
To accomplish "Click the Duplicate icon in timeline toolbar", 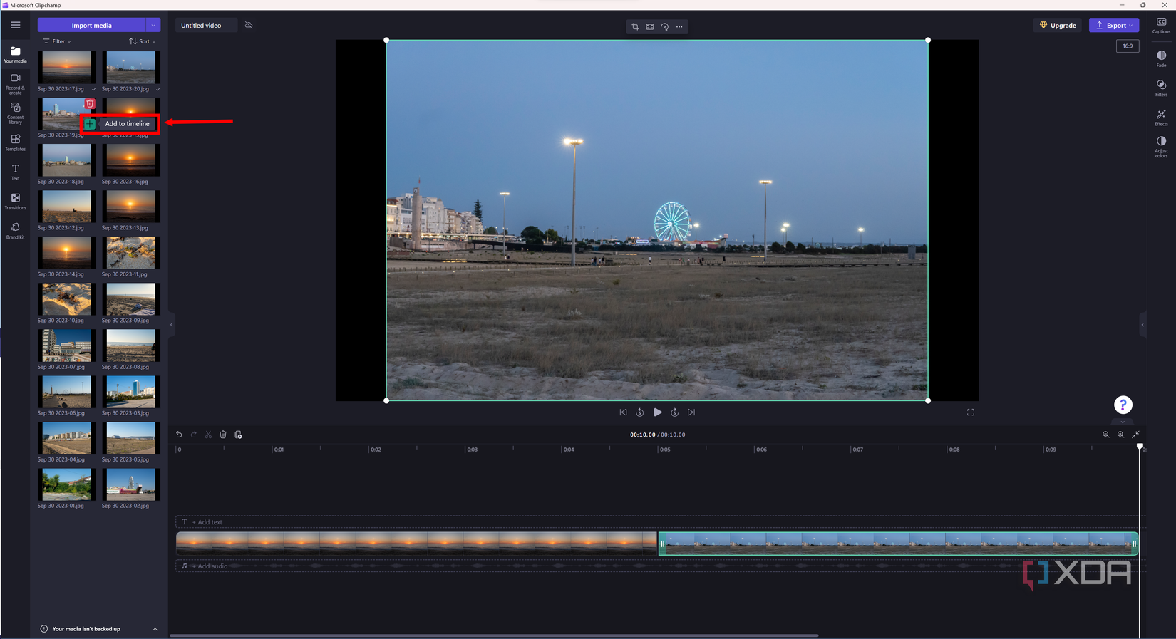I will (x=238, y=435).
